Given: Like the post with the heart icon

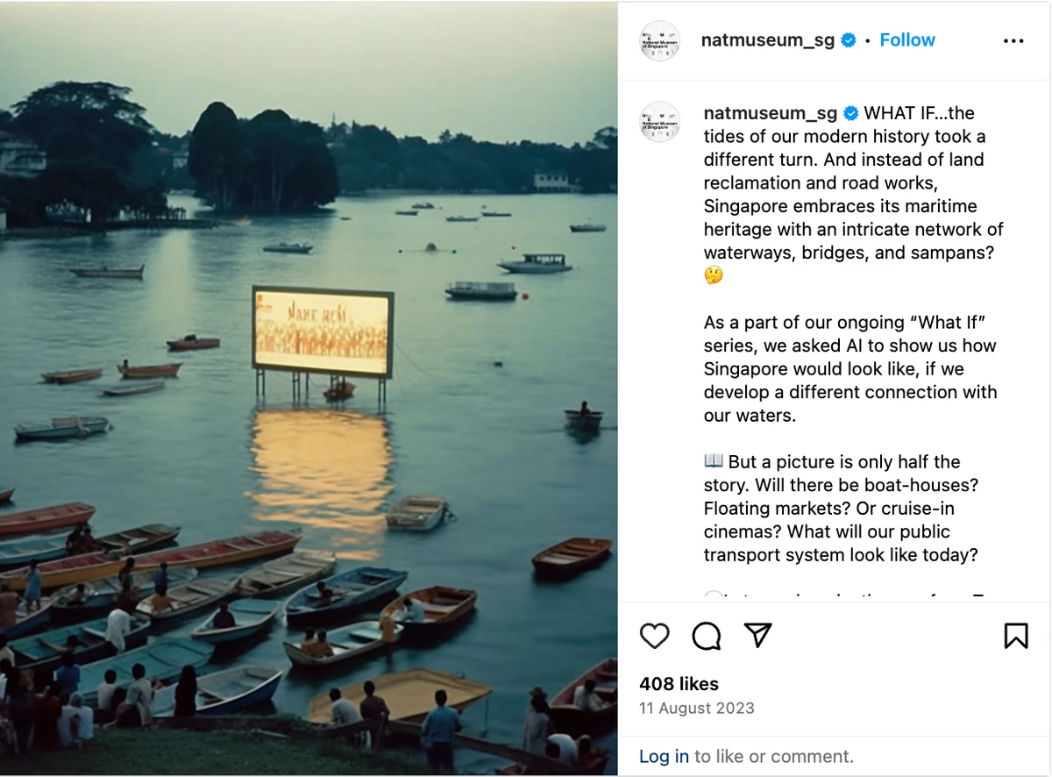Looking at the screenshot, I should pyautogui.click(x=655, y=636).
